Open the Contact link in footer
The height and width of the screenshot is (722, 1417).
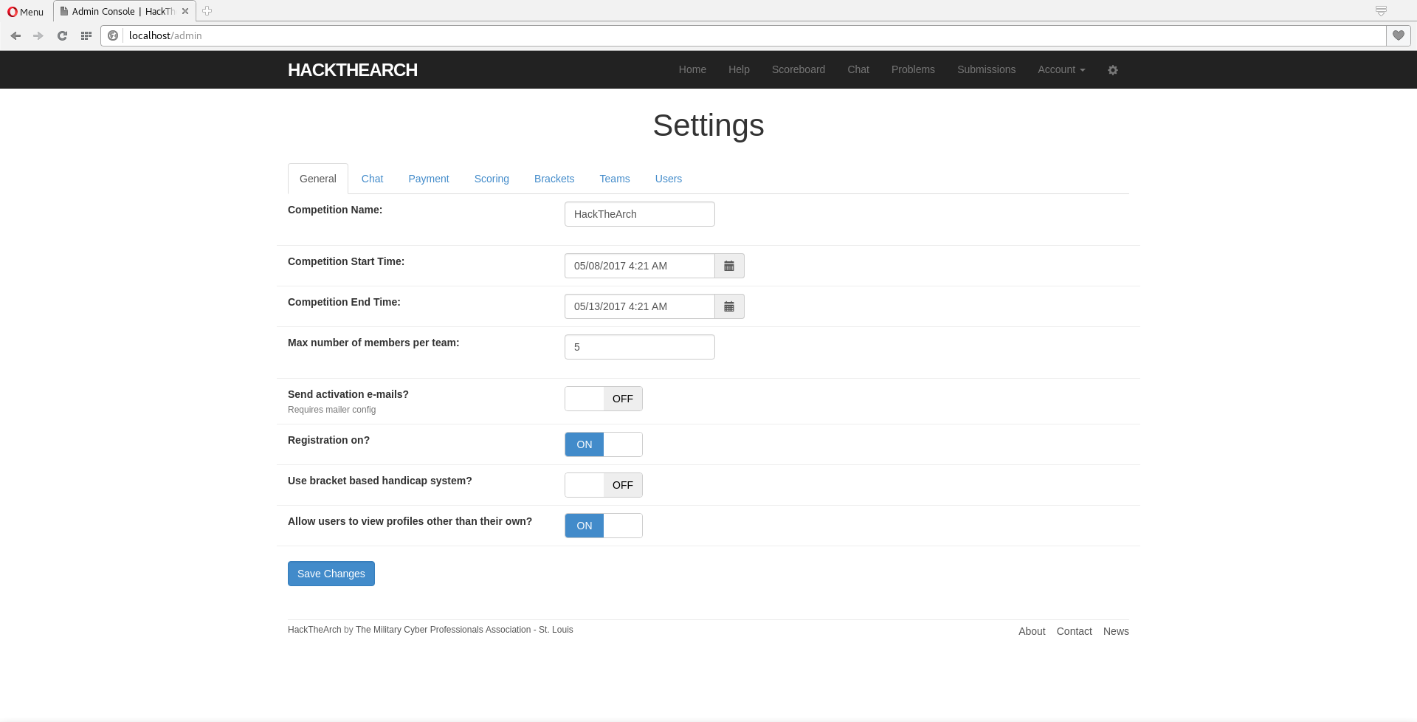click(x=1074, y=631)
